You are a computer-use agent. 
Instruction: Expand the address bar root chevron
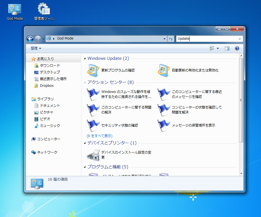54,39
